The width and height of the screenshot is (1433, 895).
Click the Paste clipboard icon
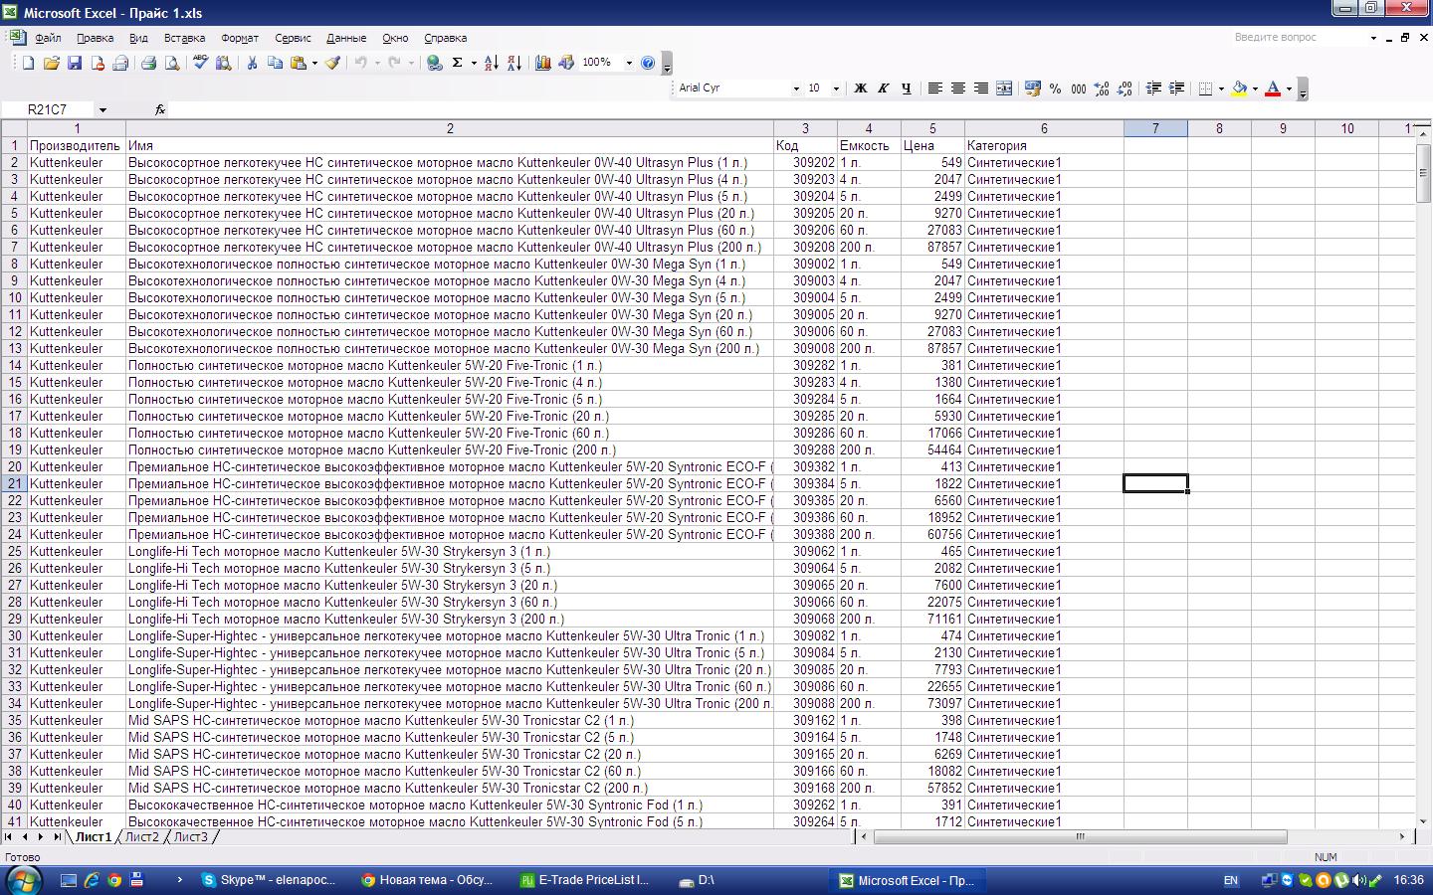click(299, 63)
